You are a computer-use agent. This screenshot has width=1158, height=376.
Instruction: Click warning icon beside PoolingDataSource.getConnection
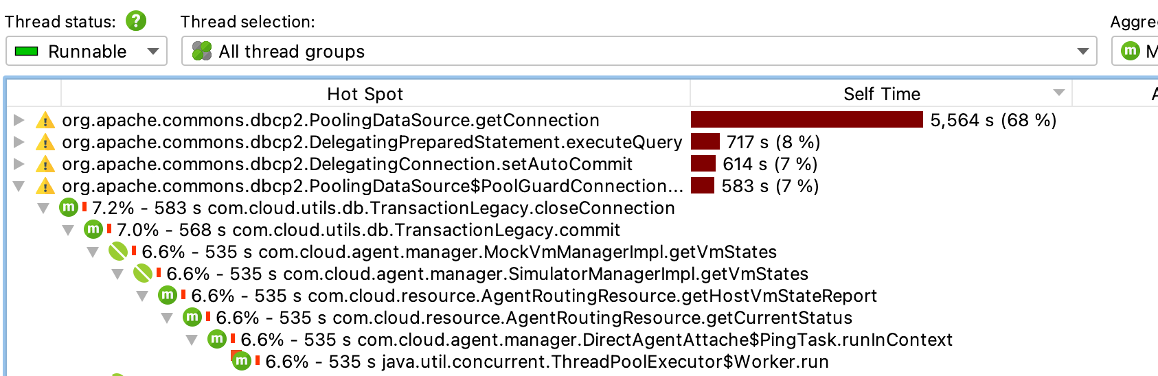tap(45, 121)
